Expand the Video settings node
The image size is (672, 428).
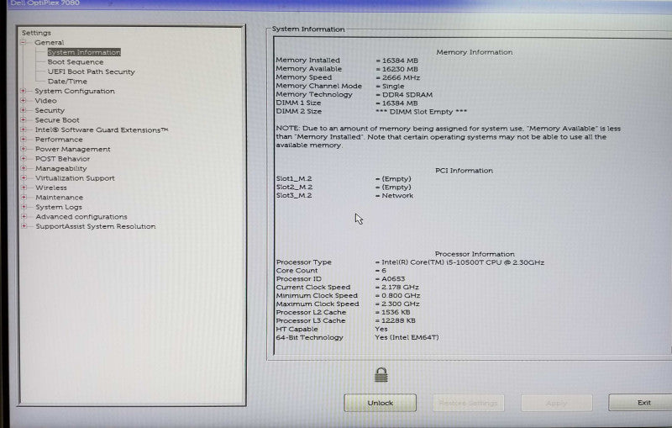point(24,100)
